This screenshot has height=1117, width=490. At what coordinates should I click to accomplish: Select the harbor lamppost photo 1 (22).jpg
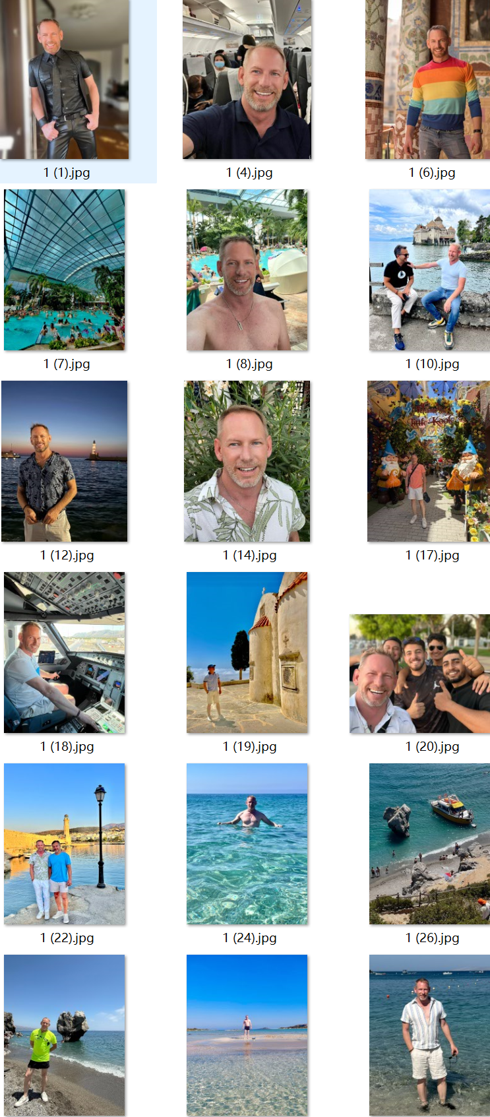pyautogui.click(x=65, y=844)
